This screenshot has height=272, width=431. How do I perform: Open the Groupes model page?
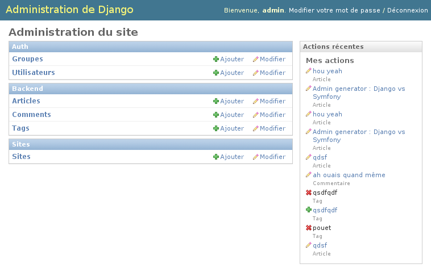[x=27, y=59]
